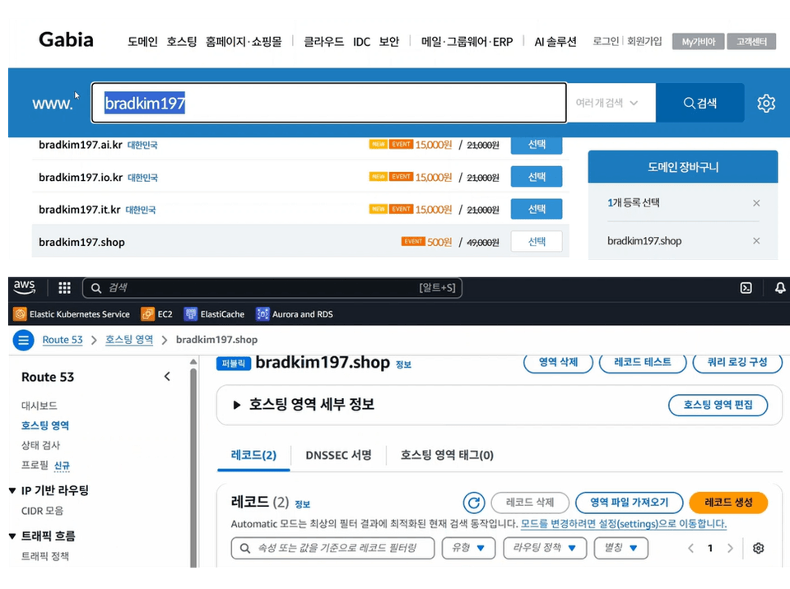This screenshot has width=790, height=589.
Task: Open 상태 검사 in Route 53 sidebar
Action: pyautogui.click(x=41, y=445)
